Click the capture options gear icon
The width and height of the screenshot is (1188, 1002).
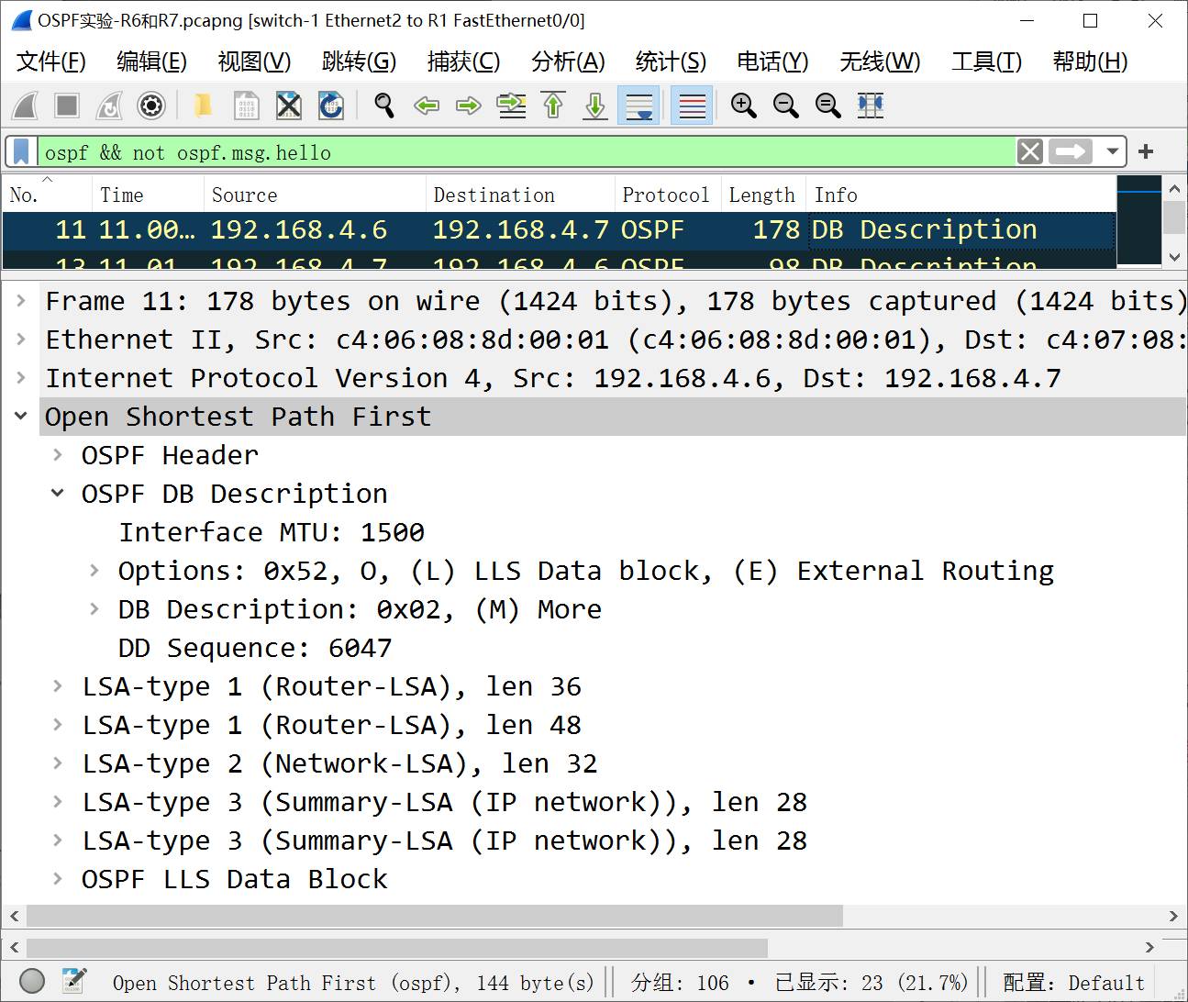click(x=151, y=106)
